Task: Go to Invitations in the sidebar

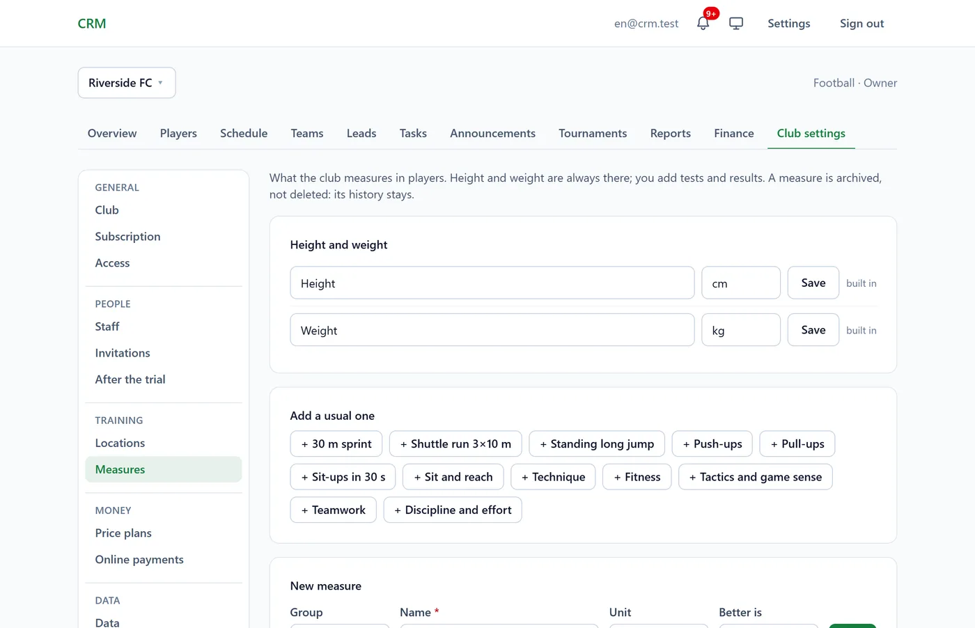Action: click(164, 353)
